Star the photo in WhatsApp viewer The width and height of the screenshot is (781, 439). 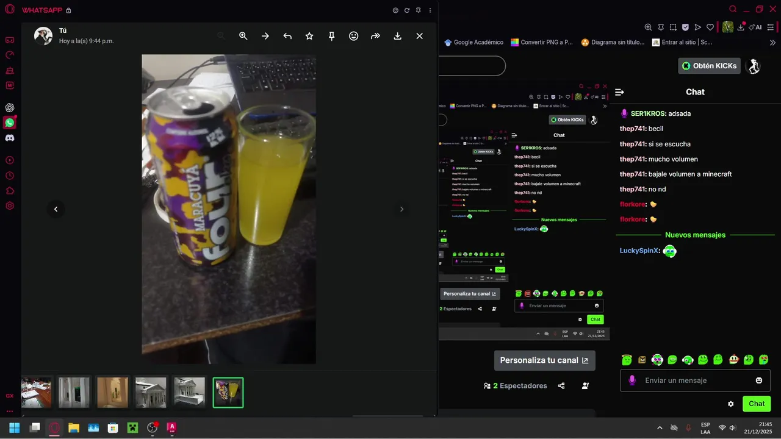309,36
